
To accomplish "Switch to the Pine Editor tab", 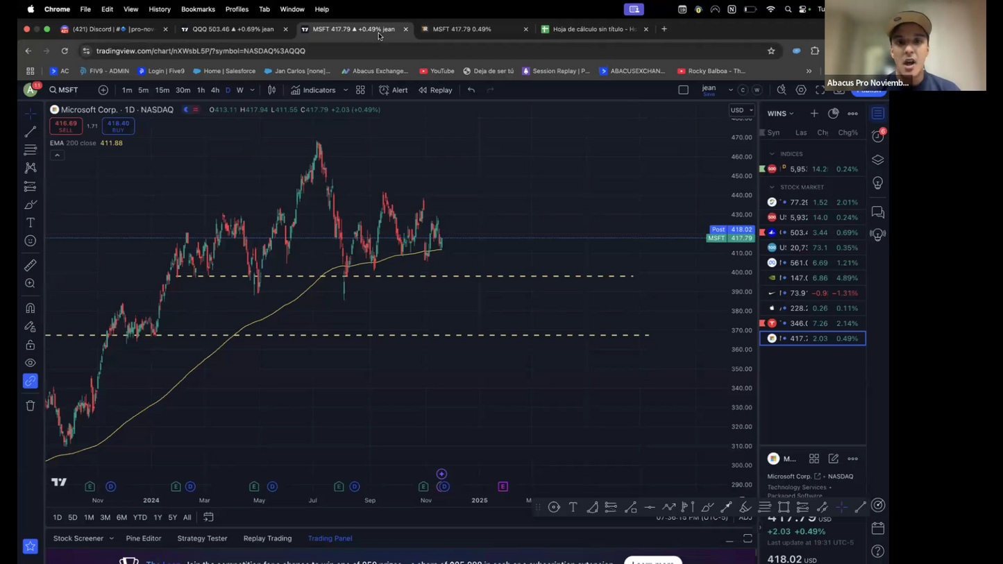I will (x=144, y=538).
